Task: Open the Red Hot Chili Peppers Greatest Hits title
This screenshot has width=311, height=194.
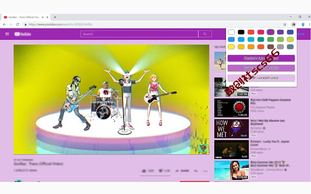Action: [x=271, y=101]
